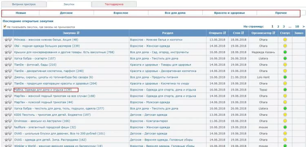Click the heart icon in the Princess row
The height and width of the screenshot is (147, 306).
pos(10,40)
